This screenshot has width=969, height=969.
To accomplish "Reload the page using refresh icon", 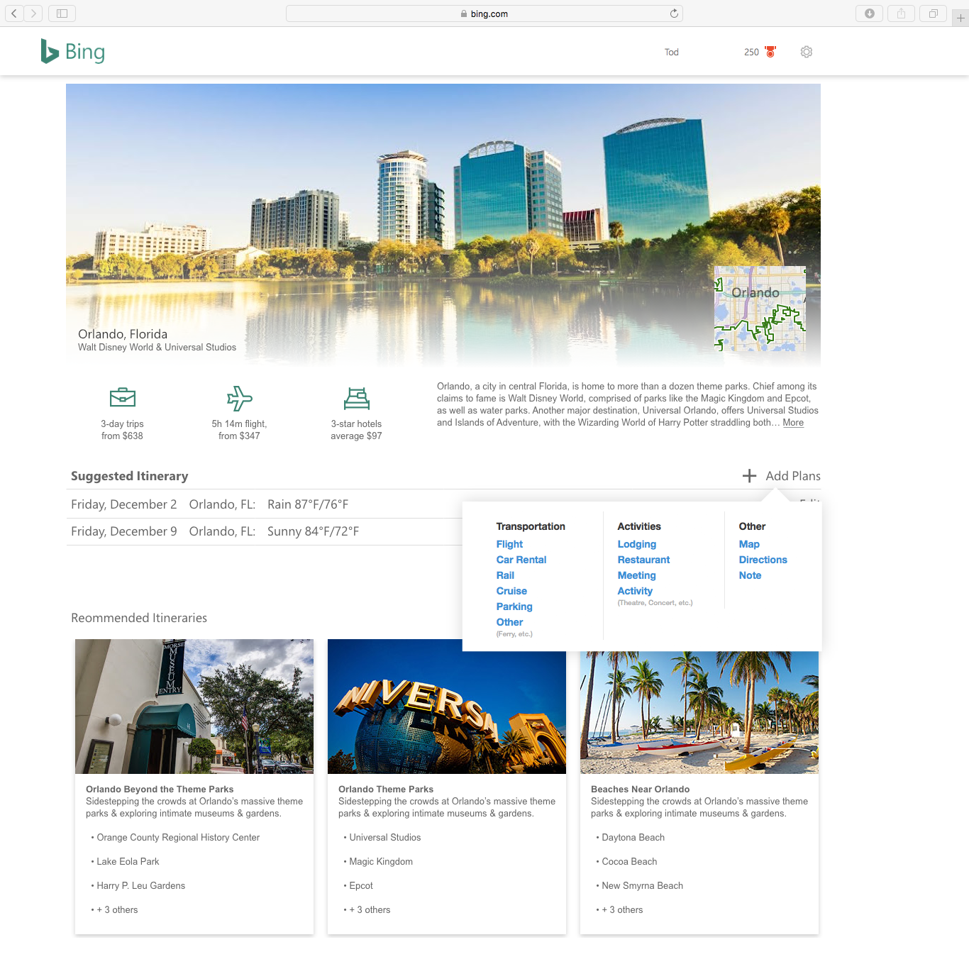I will point(674,13).
